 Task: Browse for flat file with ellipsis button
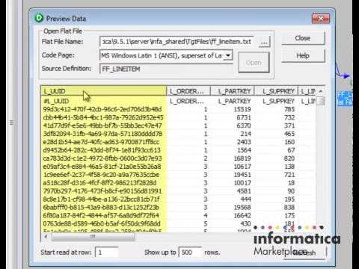tap(264, 42)
